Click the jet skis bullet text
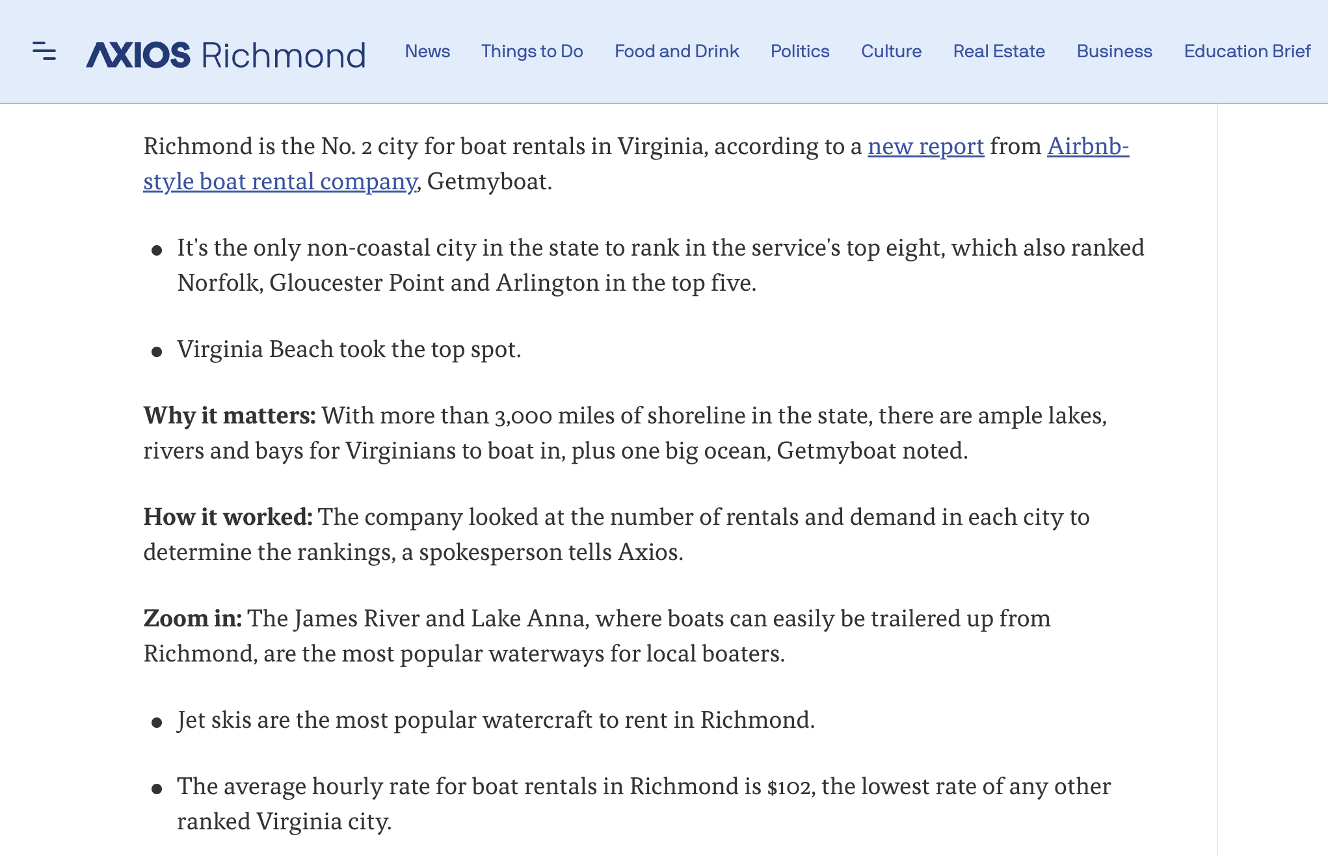This screenshot has width=1328, height=856. pyautogui.click(x=496, y=720)
